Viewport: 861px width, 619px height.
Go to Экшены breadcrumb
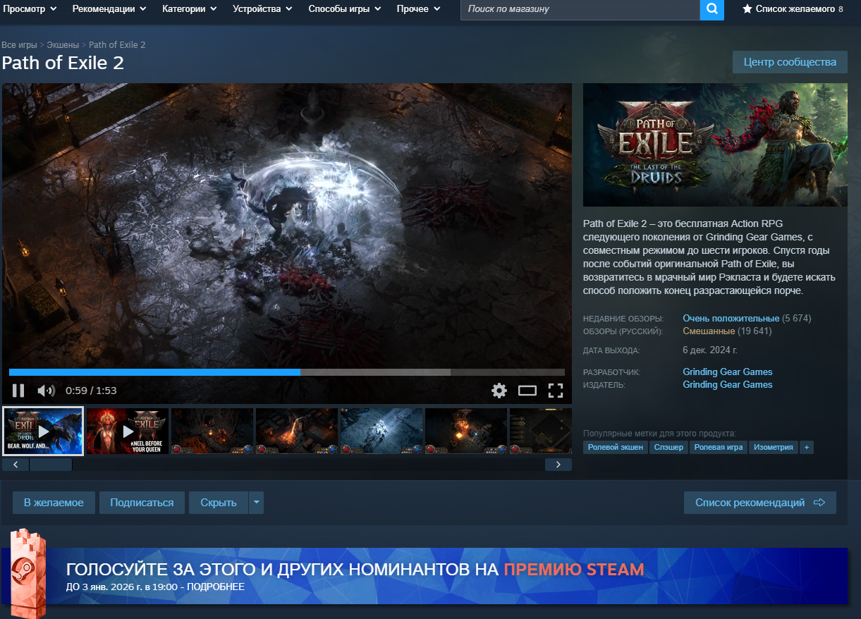pos(63,45)
